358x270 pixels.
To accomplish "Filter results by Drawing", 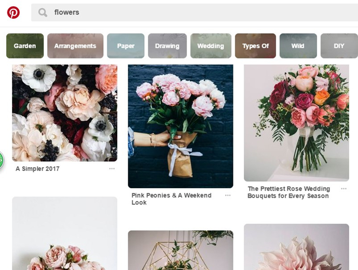I will pos(167,46).
